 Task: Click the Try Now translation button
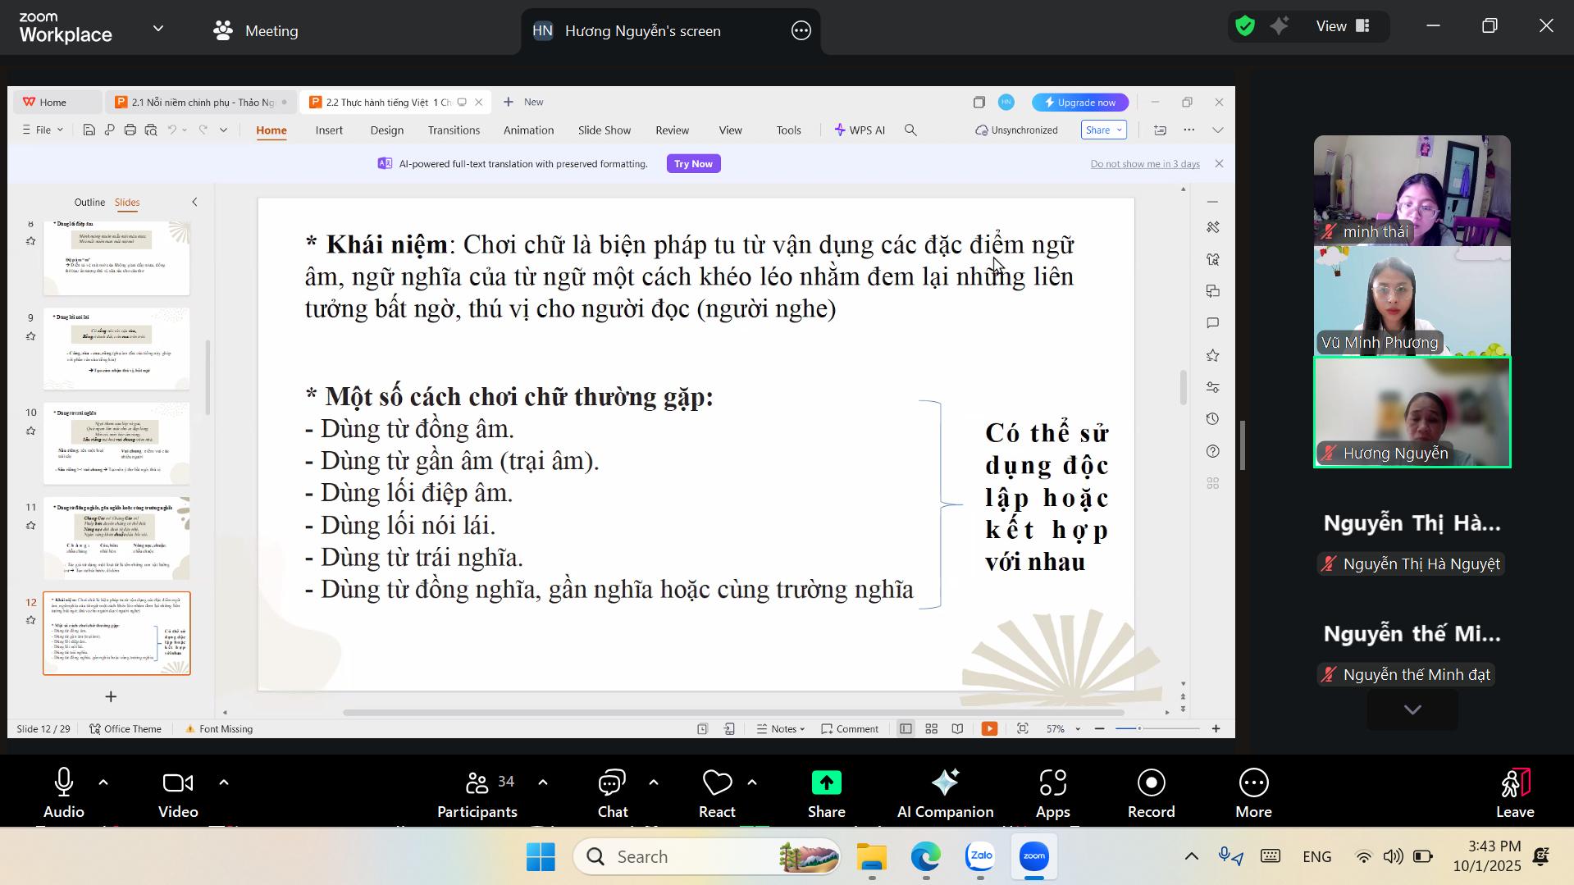pyautogui.click(x=693, y=163)
